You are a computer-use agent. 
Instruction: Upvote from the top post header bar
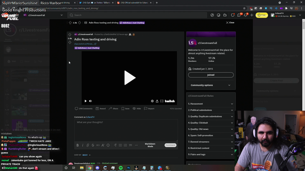(x=70, y=23)
